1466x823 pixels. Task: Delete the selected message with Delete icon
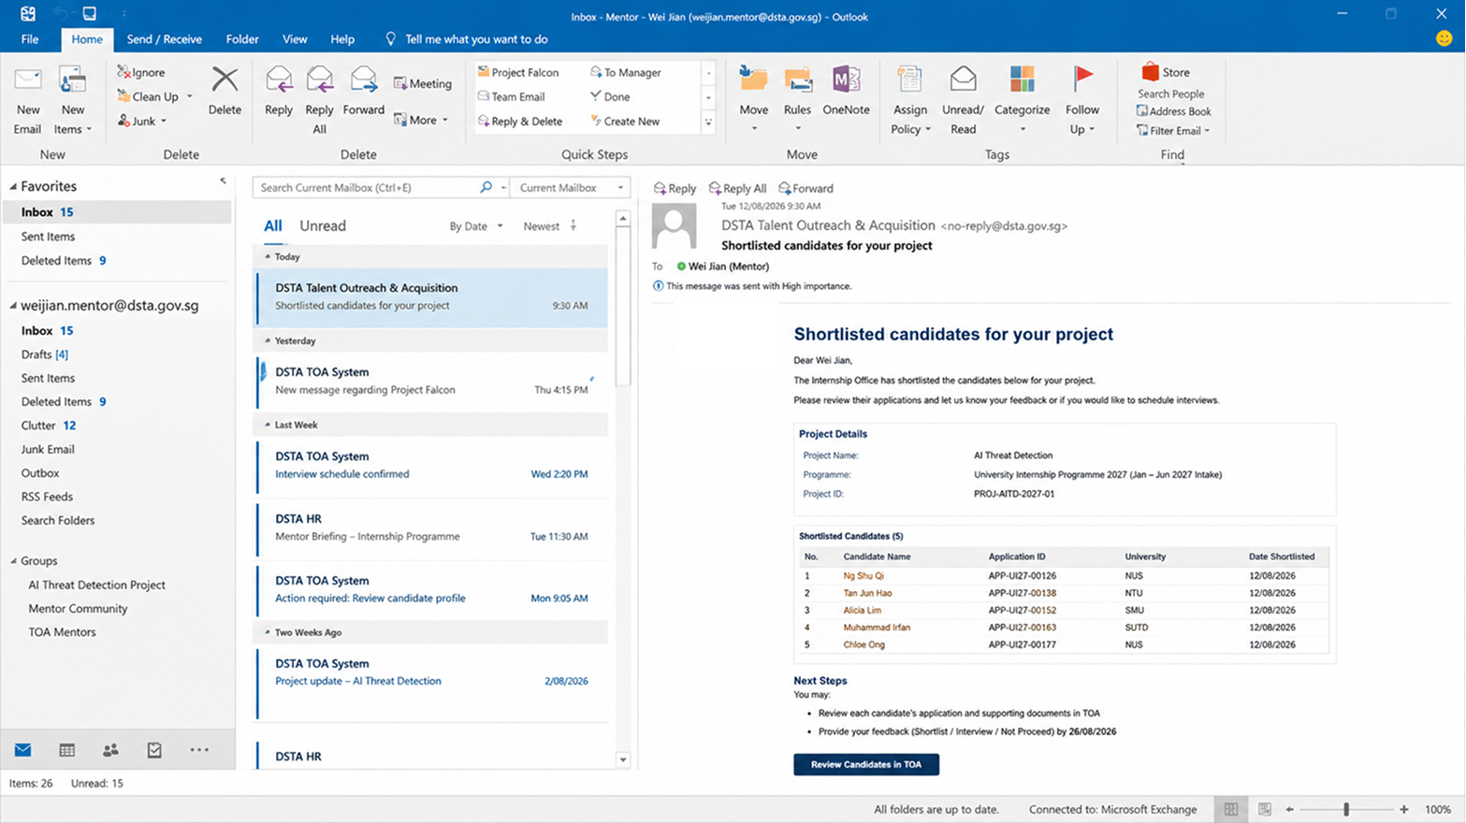pos(225,80)
